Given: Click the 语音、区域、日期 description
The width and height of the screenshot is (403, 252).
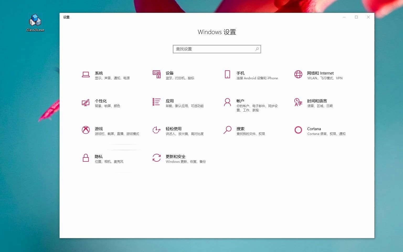Looking at the screenshot, I should tap(320, 106).
